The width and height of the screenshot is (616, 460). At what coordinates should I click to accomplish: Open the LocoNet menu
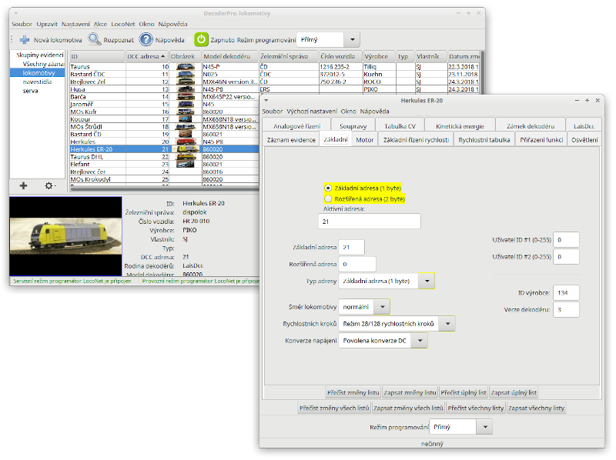click(x=123, y=25)
